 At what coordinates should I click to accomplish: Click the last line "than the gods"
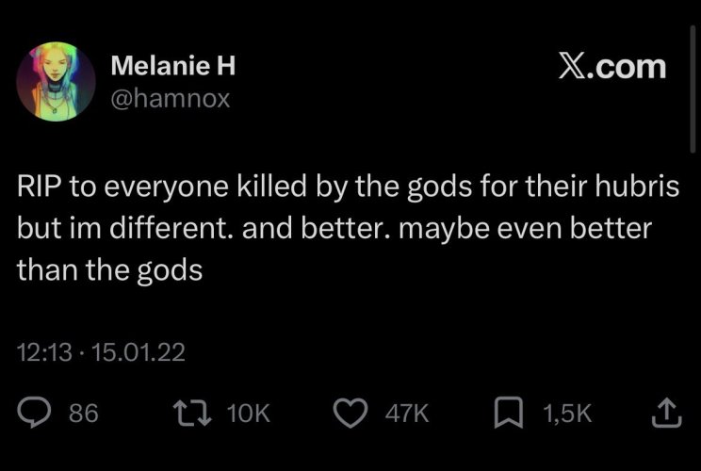[x=110, y=270]
